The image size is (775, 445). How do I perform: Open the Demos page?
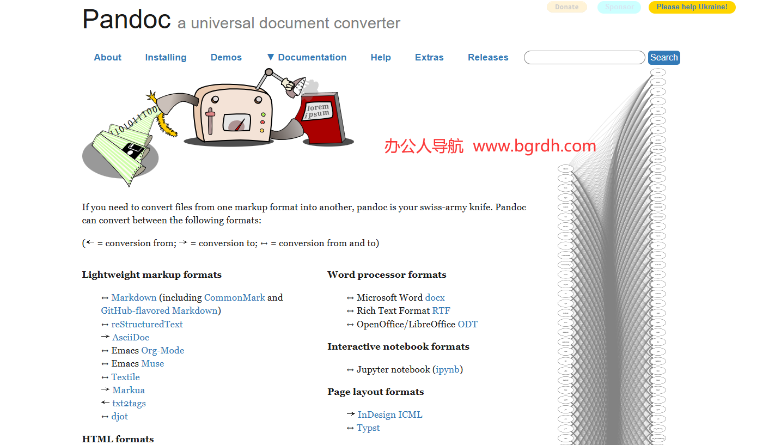(x=226, y=57)
